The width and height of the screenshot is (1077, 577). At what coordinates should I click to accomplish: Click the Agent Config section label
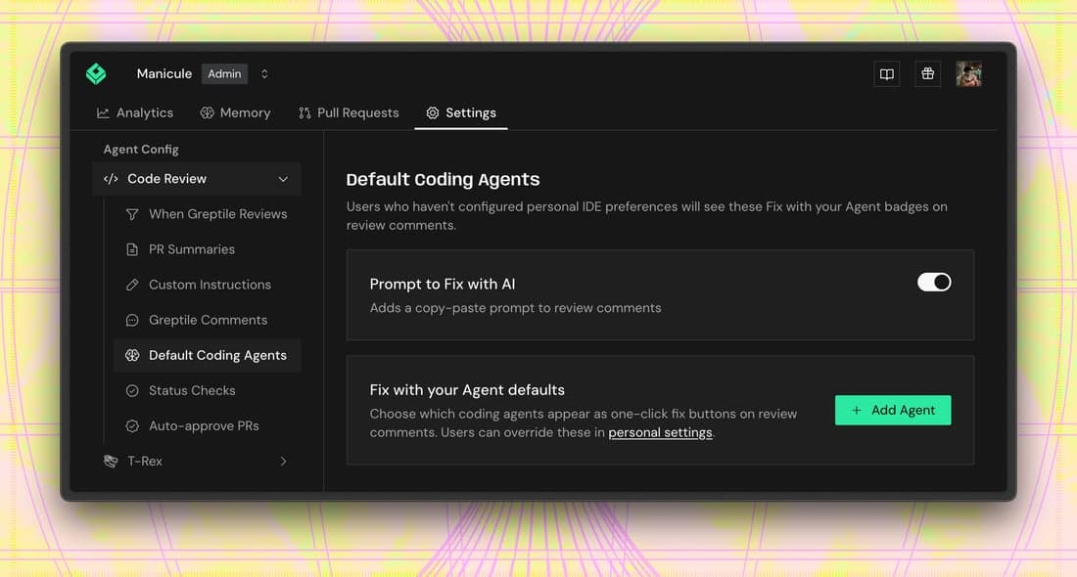pos(141,150)
